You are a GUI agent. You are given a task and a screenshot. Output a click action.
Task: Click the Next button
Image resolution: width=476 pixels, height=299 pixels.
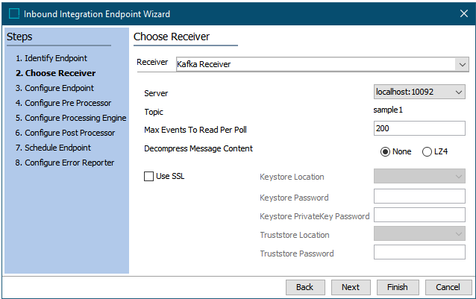point(351,287)
